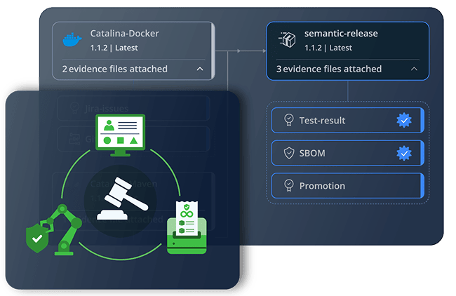456x296 pixels.
Task: Click the green shield with checkmark icon
Action: [x=37, y=238]
